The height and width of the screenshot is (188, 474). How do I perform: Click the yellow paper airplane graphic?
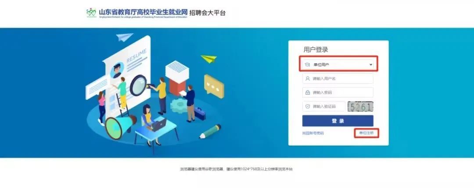208,59
